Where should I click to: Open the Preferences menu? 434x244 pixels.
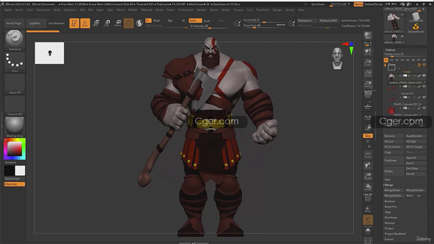[185, 10]
